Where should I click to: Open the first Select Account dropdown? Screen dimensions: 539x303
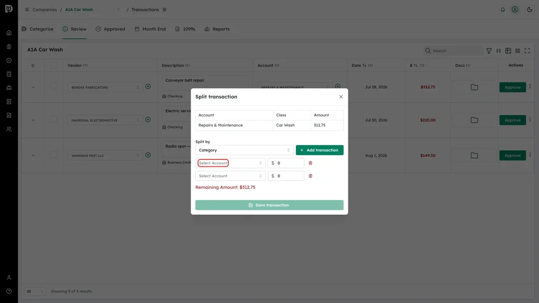point(231,163)
